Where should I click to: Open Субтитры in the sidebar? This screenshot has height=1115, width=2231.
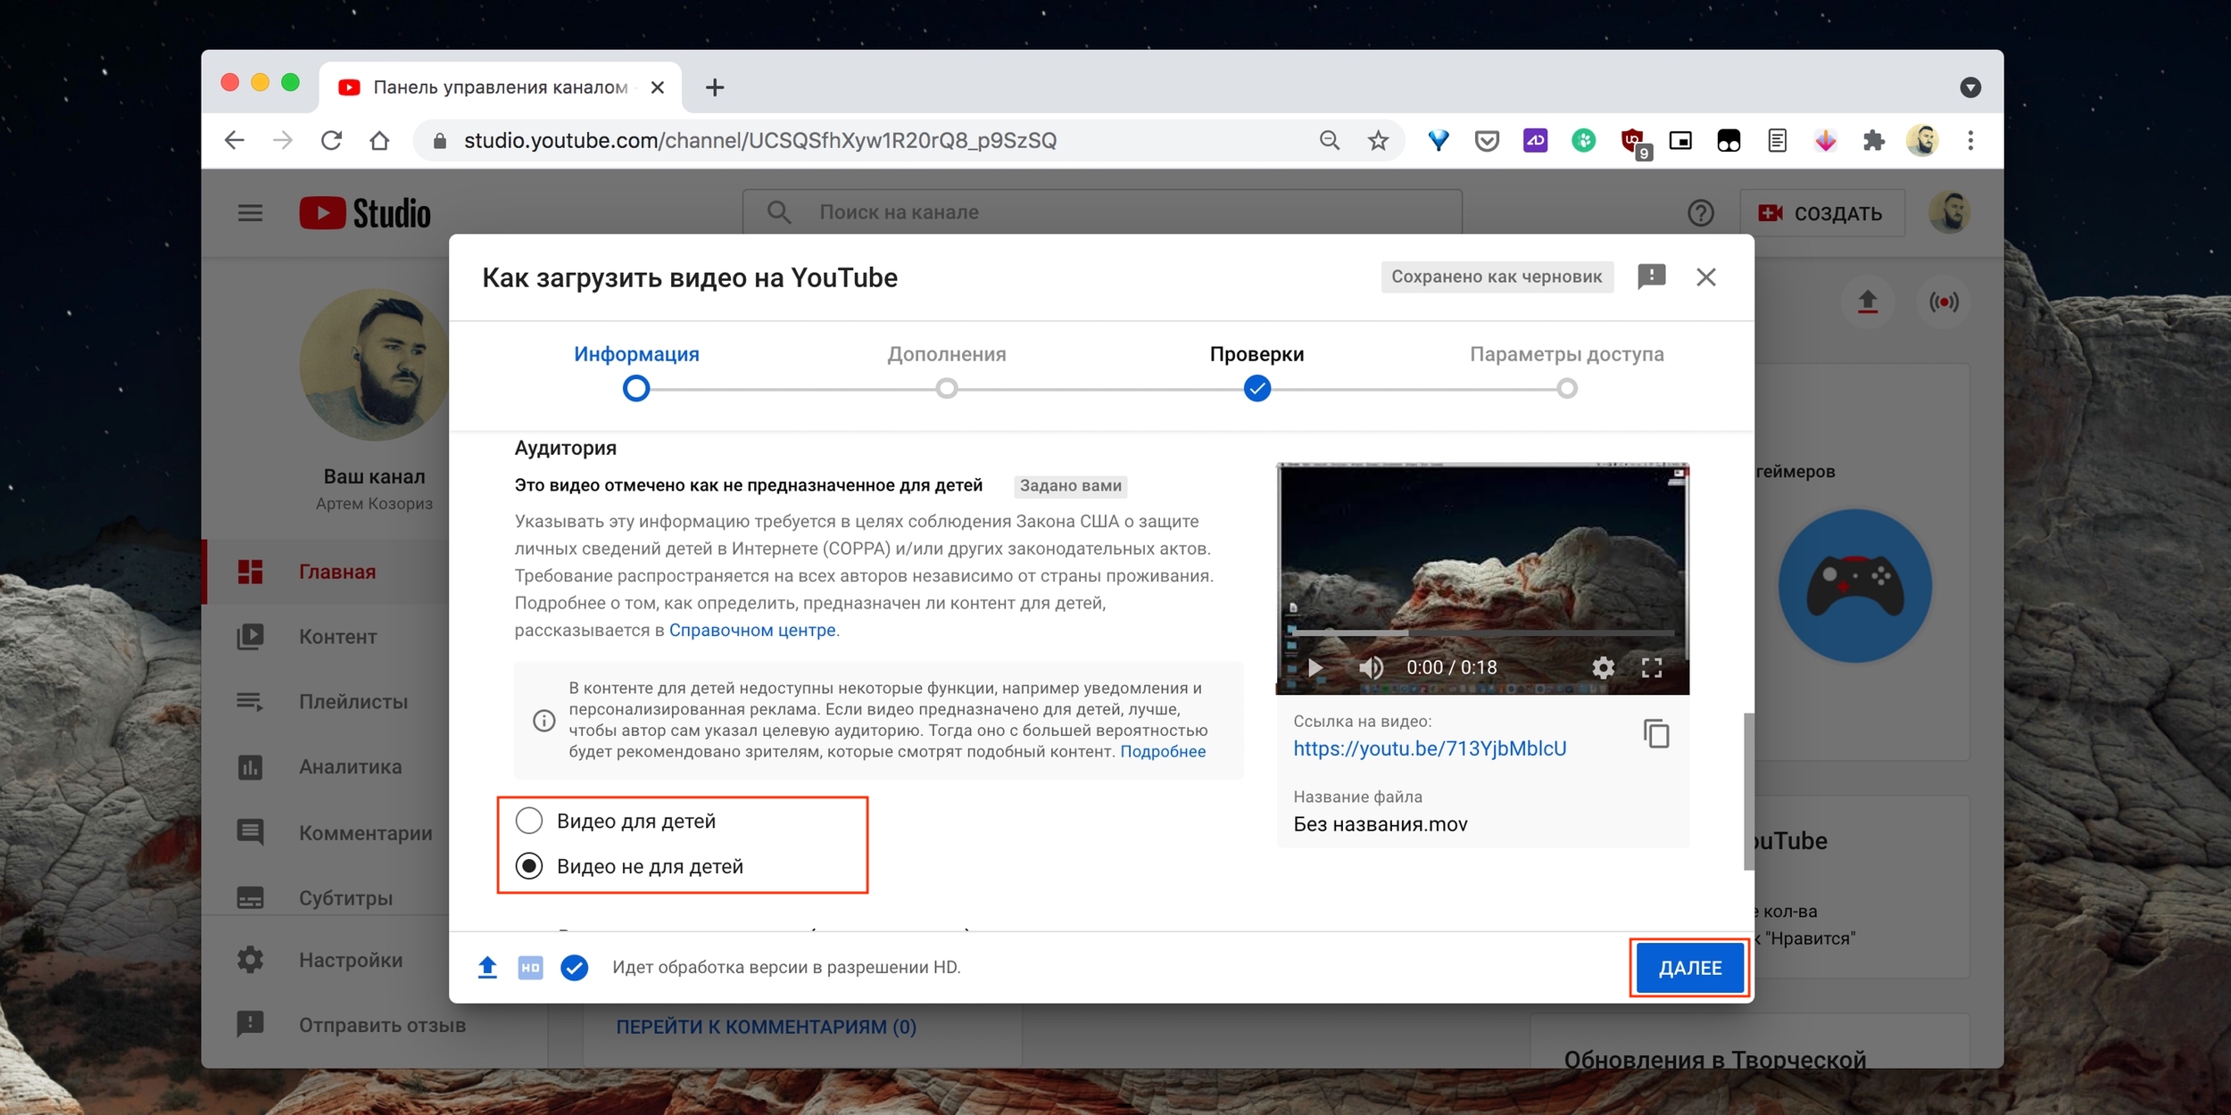pos(326,897)
